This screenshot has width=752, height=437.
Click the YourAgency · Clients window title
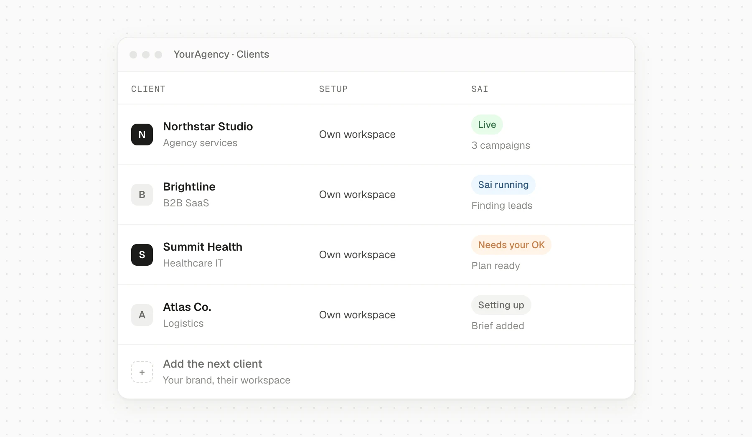pyautogui.click(x=221, y=54)
